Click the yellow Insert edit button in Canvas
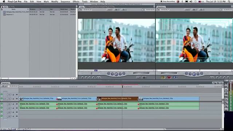This screenshot has height=131, width=233. pyautogui.click(x=163, y=78)
